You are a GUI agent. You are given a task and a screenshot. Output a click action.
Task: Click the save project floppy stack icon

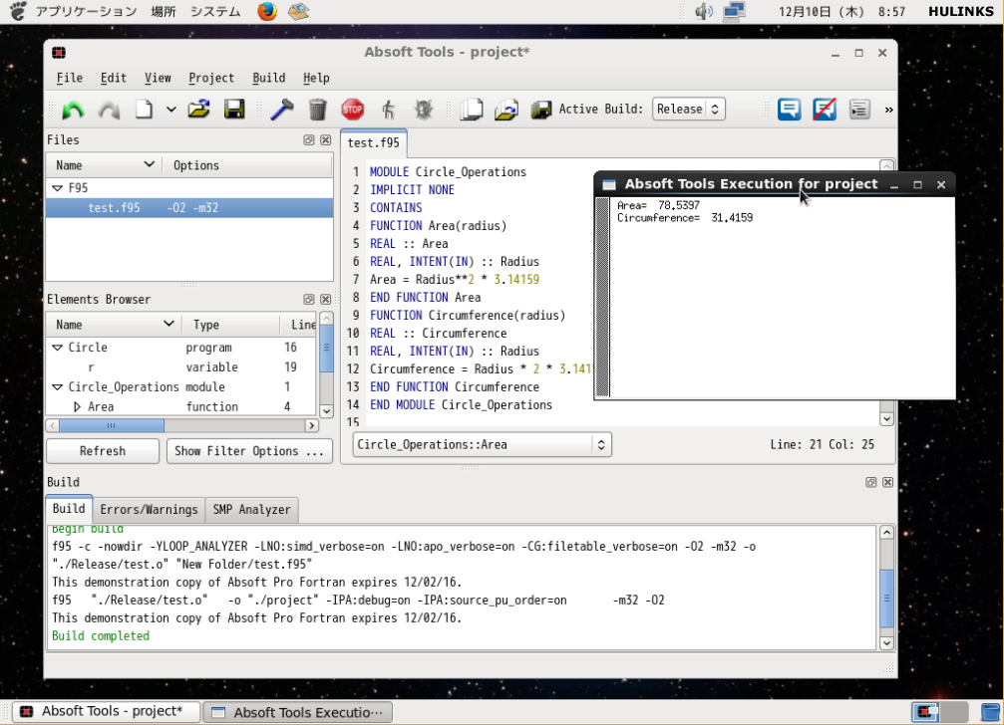point(541,110)
